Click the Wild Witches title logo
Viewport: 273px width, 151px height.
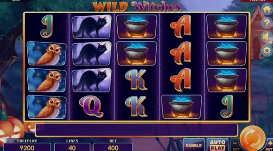point(137,6)
